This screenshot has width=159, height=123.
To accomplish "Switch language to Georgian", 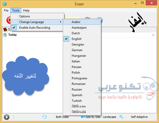I will (x=82, y=44).
